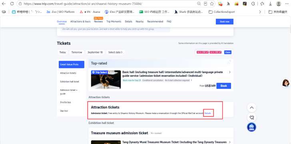The width and height of the screenshot is (291, 144).
Task: Go back with the browser back arrow
Action: click(x=4, y=4)
